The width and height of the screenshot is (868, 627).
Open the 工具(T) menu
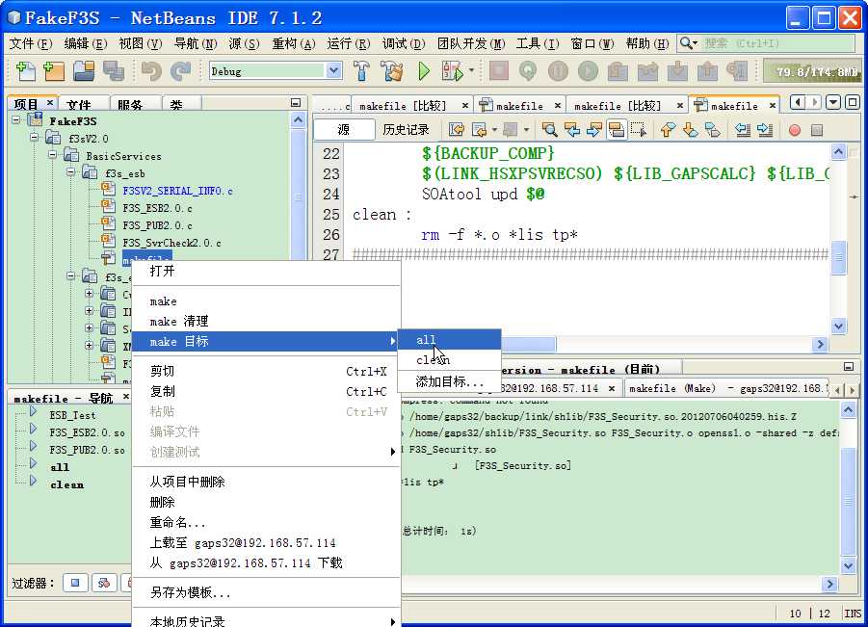[538, 43]
